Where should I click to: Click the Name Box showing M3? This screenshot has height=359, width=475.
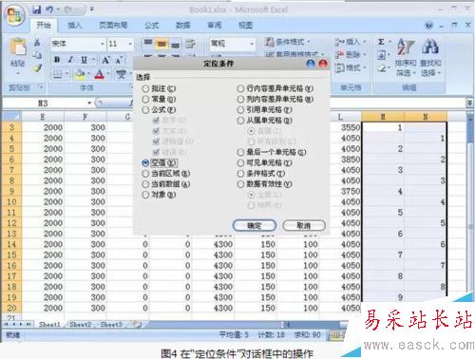pos(44,104)
